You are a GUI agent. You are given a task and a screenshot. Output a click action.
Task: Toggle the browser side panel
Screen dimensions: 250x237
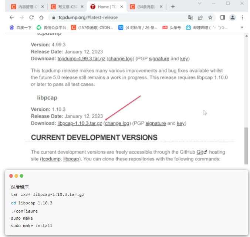pyautogui.click(x=223, y=17)
